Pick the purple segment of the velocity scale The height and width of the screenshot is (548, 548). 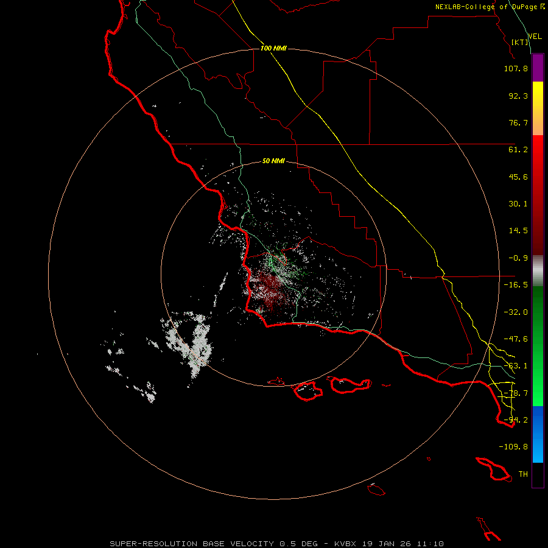point(538,68)
